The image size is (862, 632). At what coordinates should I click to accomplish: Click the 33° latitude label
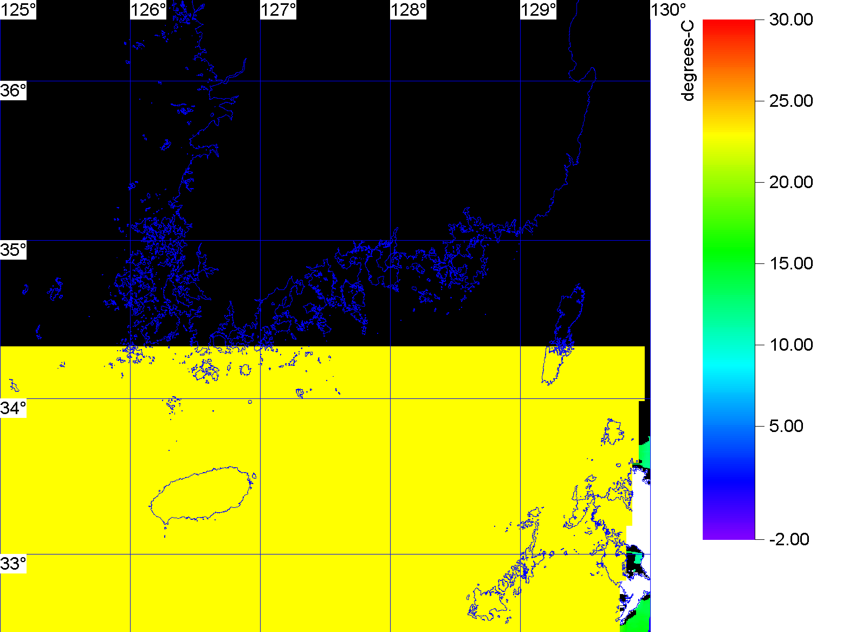tap(13, 564)
